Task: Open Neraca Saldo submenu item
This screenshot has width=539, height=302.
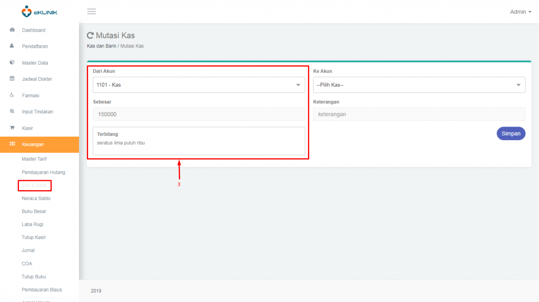Action: [x=36, y=198]
